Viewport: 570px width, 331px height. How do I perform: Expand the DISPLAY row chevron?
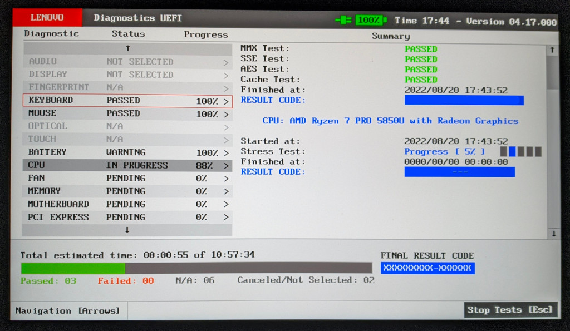pyautogui.click(x=226, y=76)
